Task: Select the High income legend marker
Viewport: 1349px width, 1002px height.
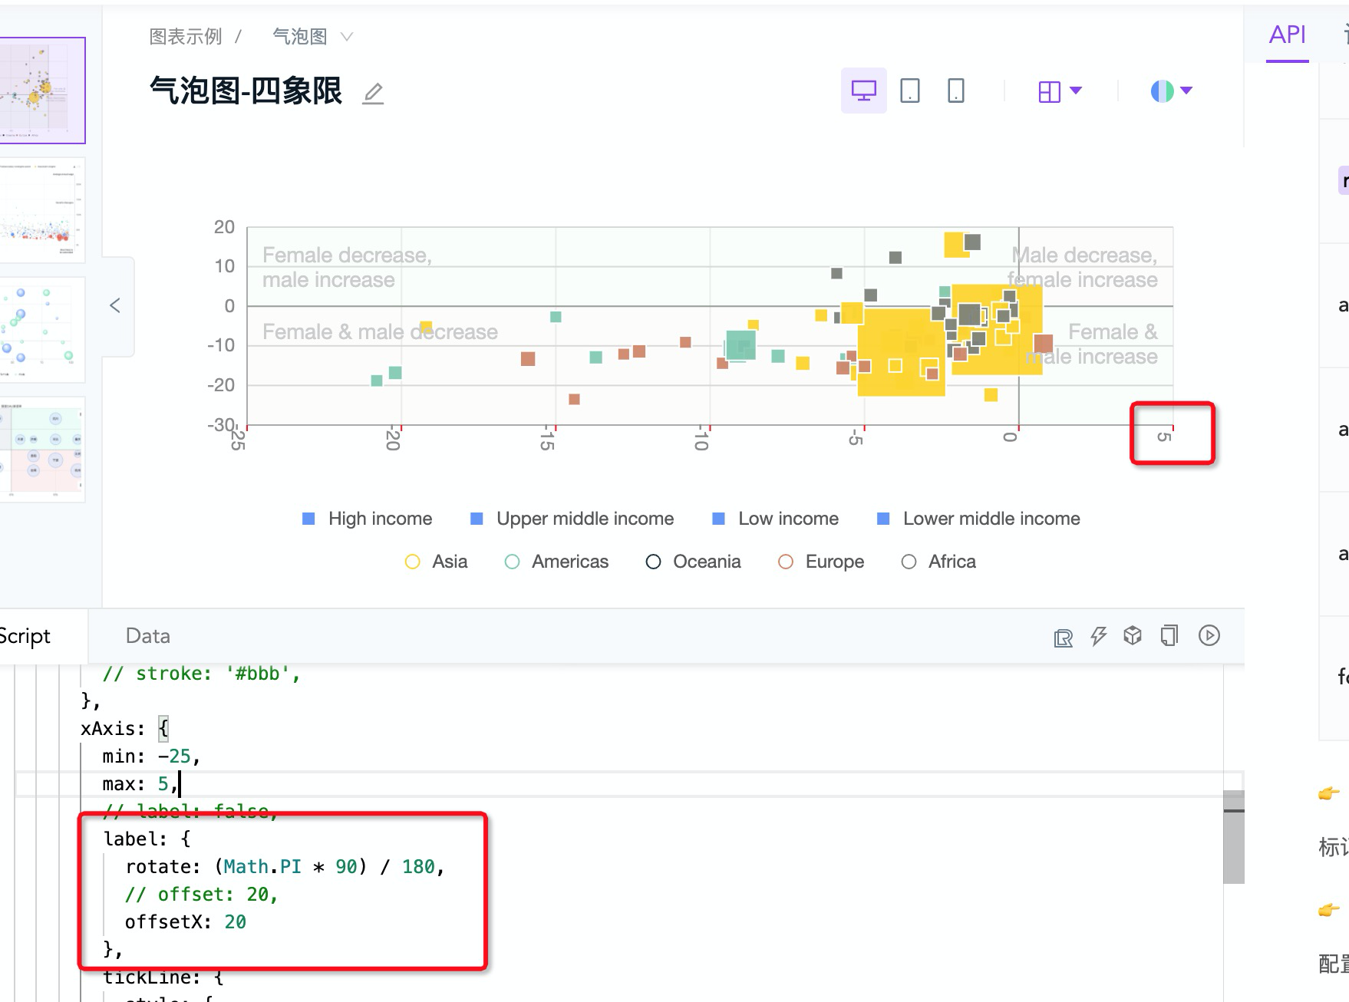Action: (x=309, y=519)
